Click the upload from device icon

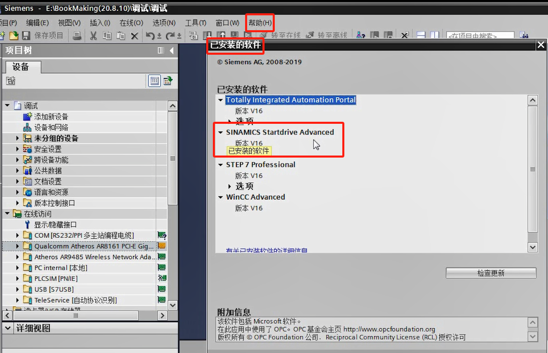[x=222, y=35]
